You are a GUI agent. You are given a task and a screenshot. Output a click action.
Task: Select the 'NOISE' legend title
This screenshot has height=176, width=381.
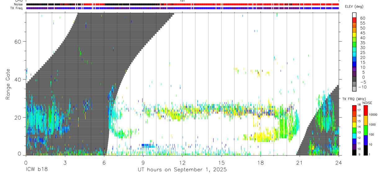[x=368, y=103]
